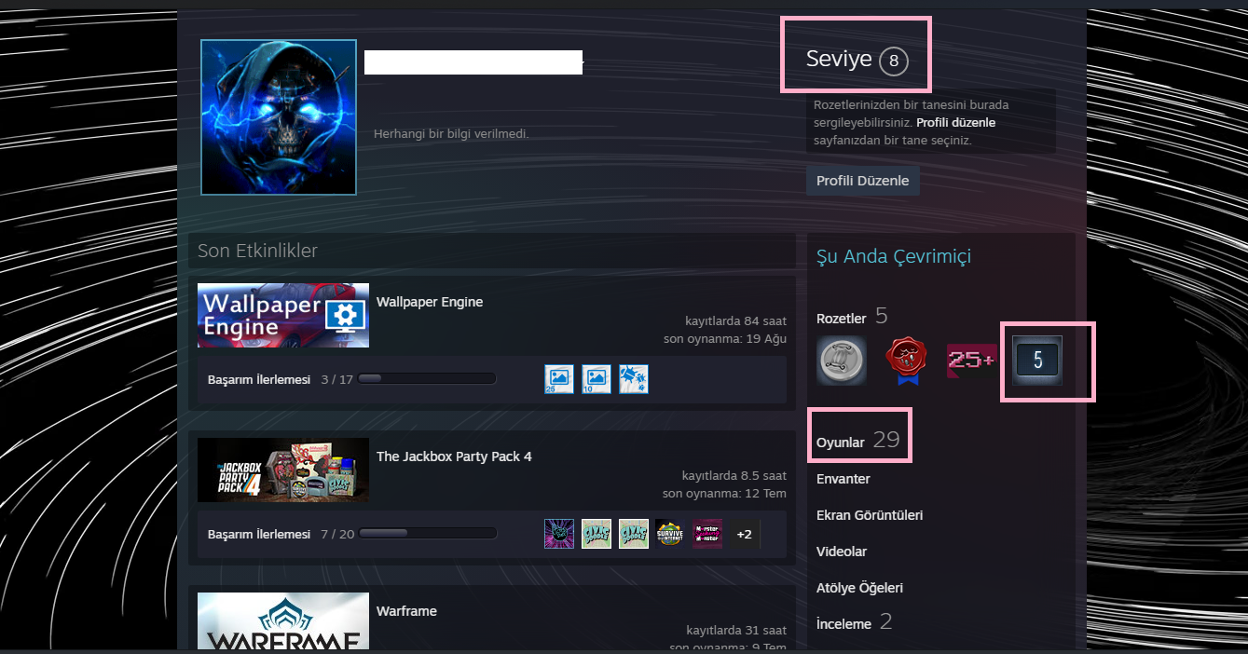
Task: Follow the bold 'Profili düzenle' text link
Action: [956, 123]
